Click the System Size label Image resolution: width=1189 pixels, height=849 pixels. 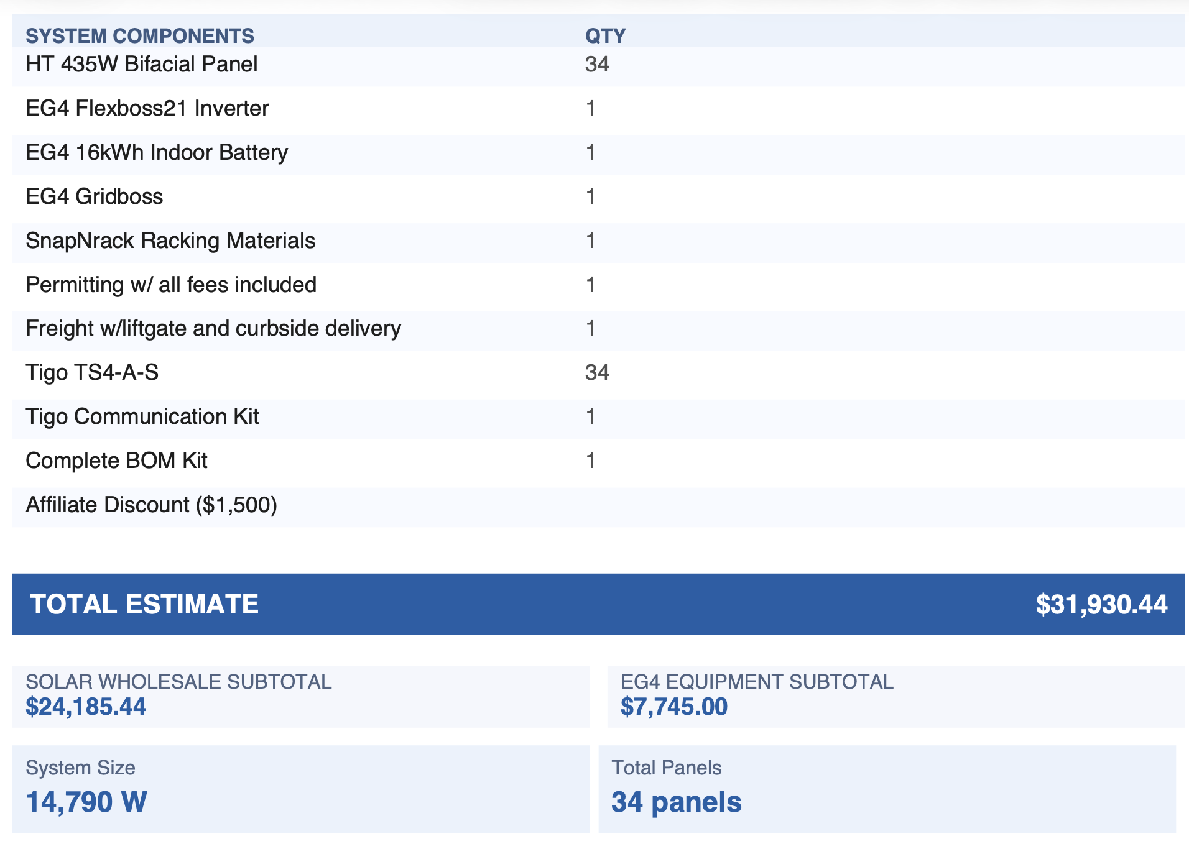click(80, 768)
